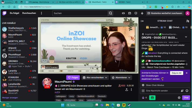Show hidden system tray icons
The width and height of the screenshot is (192, 108).
coord(160,105)
